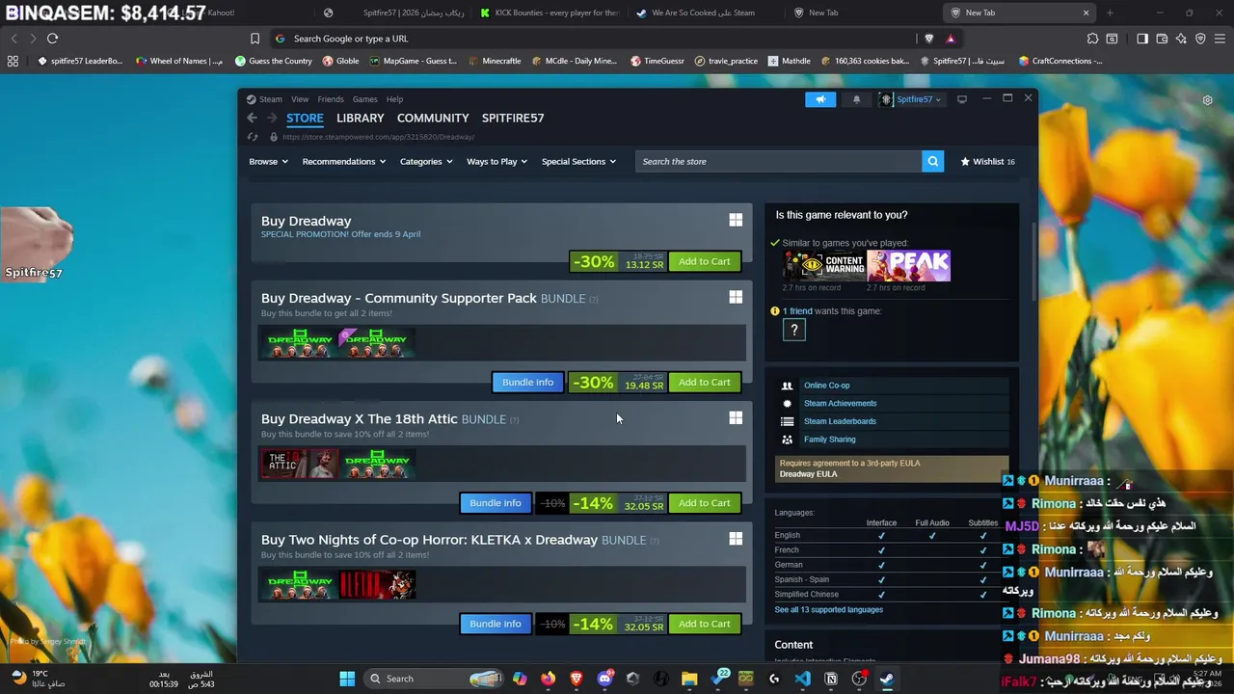
Task: Switch to We Are So Cooked tab
Action: tap(704, 13)
